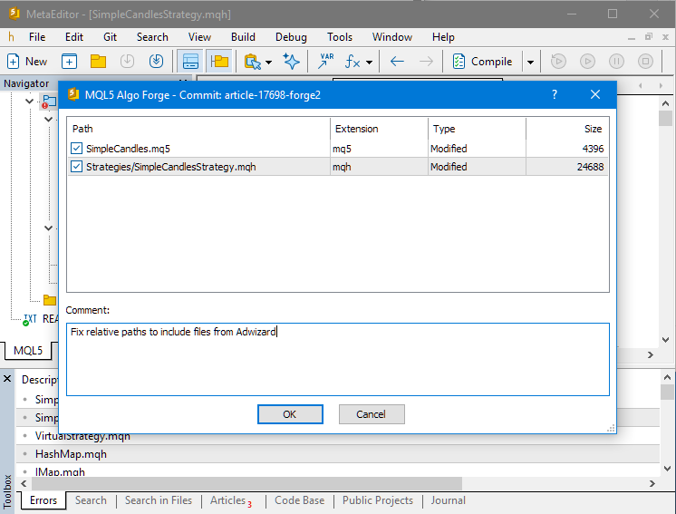Select the README text file in Navigator
This screenshot has height=514, width=676.
41,319
